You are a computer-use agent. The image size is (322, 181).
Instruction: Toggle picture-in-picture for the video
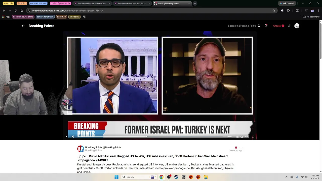point(242,137)
